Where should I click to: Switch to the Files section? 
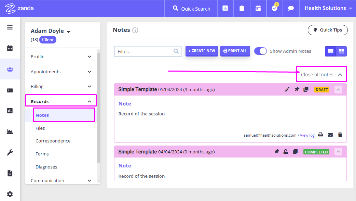(x=40, y=128)
